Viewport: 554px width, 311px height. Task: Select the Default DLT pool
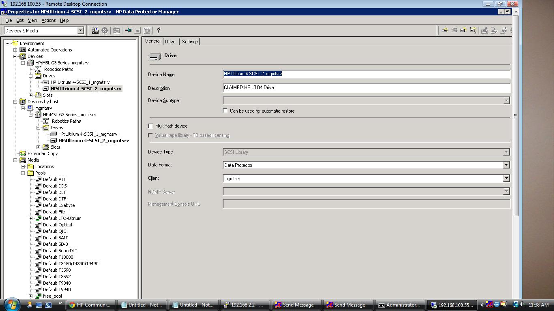coord(54,192)
